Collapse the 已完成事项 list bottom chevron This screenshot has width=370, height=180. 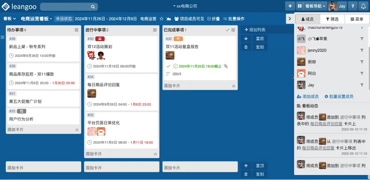pos(234,86)
